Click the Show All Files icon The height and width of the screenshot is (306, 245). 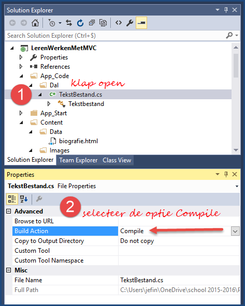(103, 23)
